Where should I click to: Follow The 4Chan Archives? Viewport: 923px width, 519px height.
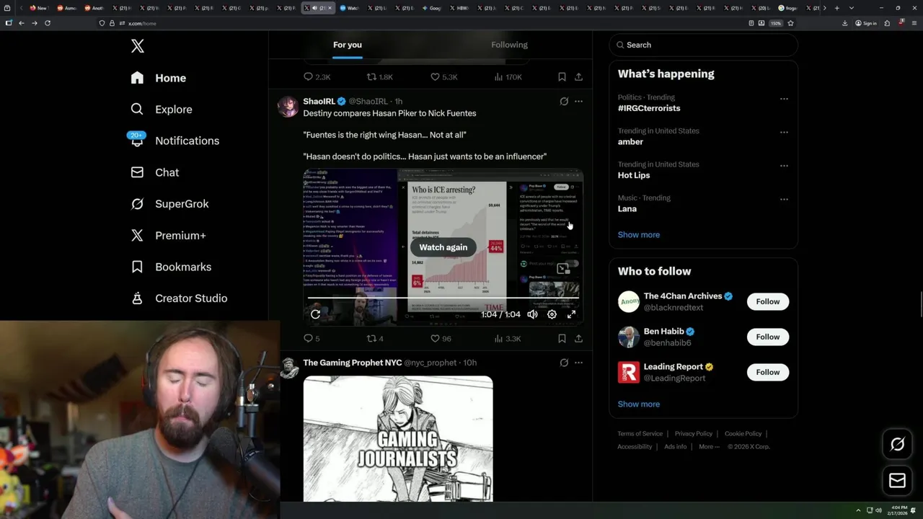768,301
